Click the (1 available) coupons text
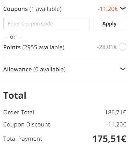Image resolution: width=133 pixels, height=144 pixels. click(45, 9)
